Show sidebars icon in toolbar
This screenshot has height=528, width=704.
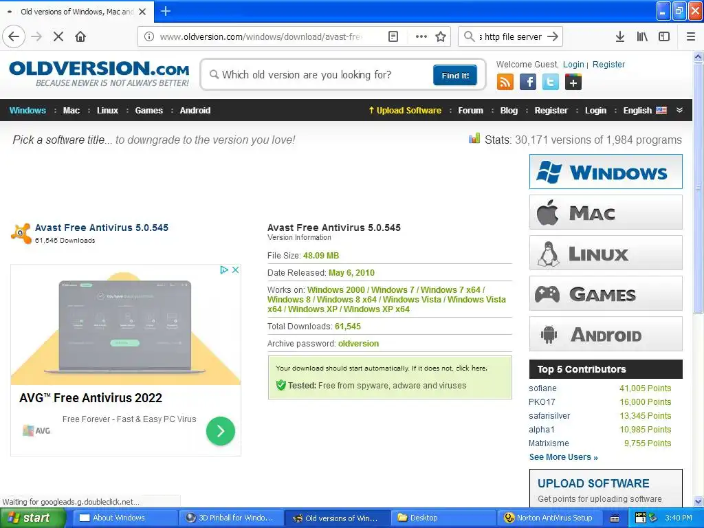coord(664,36)
